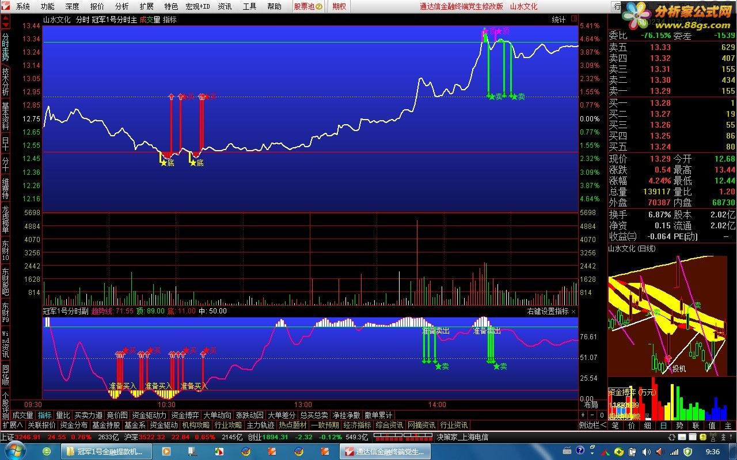The image size is (737, 460).
Task: Click 买一 price 13.28
Action: (660, 103)
